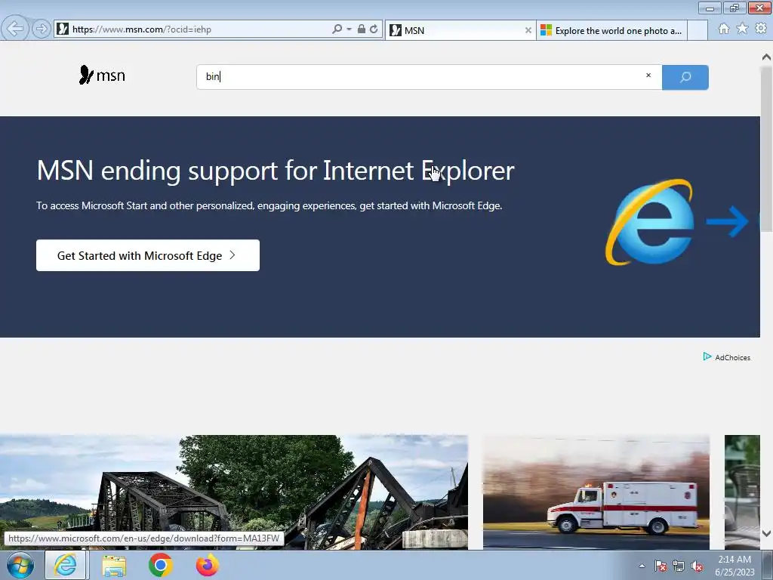Click the page scroll down arrow

pyautogui.click(x=767, y=533)
